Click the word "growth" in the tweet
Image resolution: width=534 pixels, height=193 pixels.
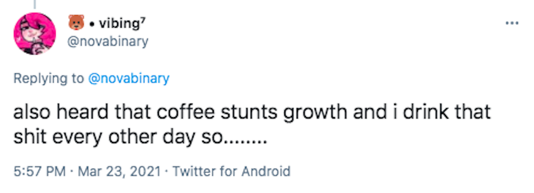[315, 112]
